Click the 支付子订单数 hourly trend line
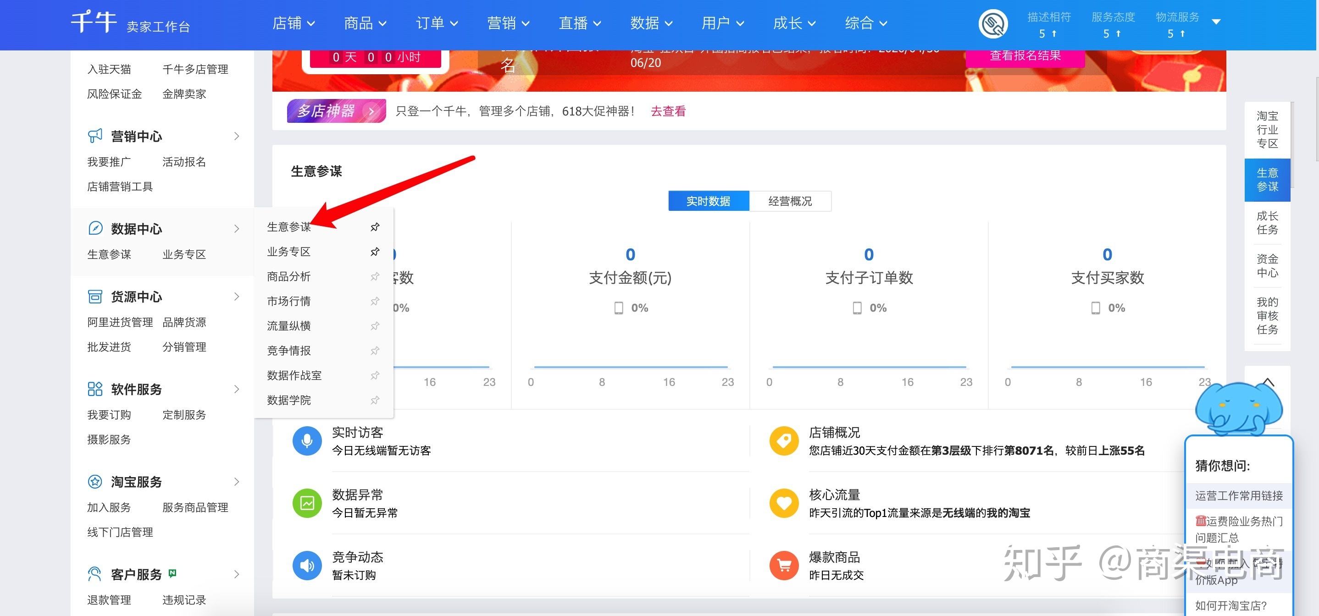The image size is (1319, 616). (870, 367)
